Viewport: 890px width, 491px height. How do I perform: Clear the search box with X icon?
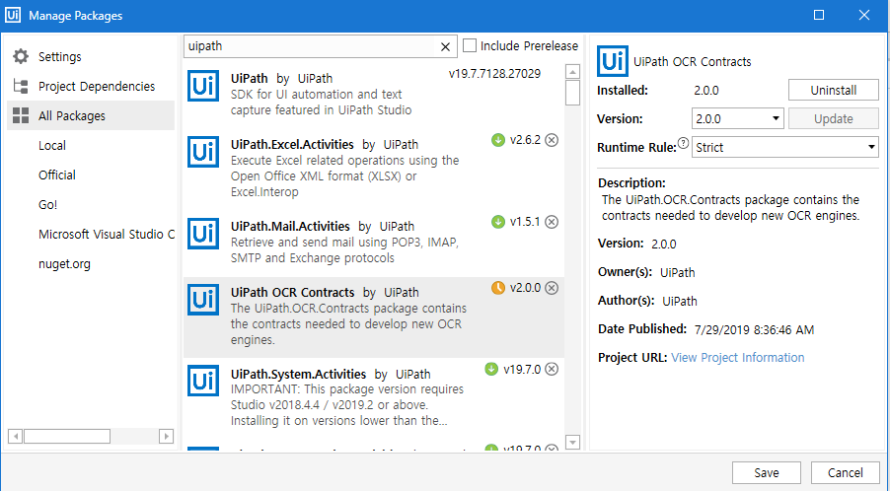click(446, 47)
